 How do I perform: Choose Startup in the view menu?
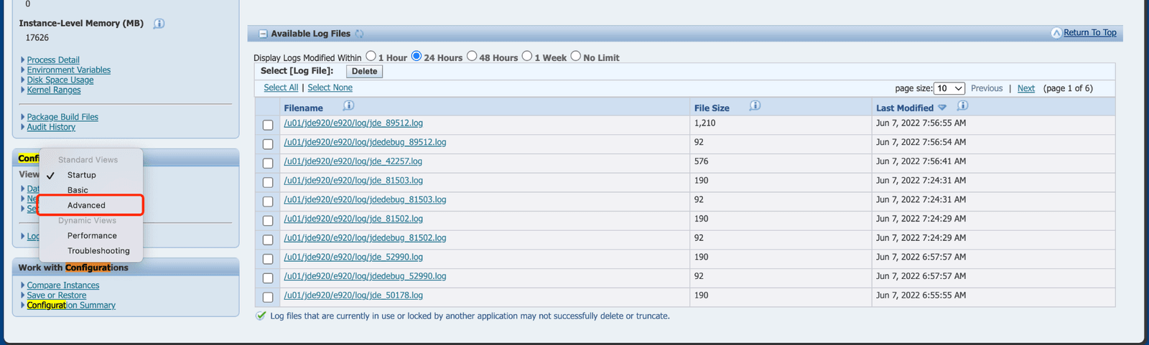click(x=81, y=175)
